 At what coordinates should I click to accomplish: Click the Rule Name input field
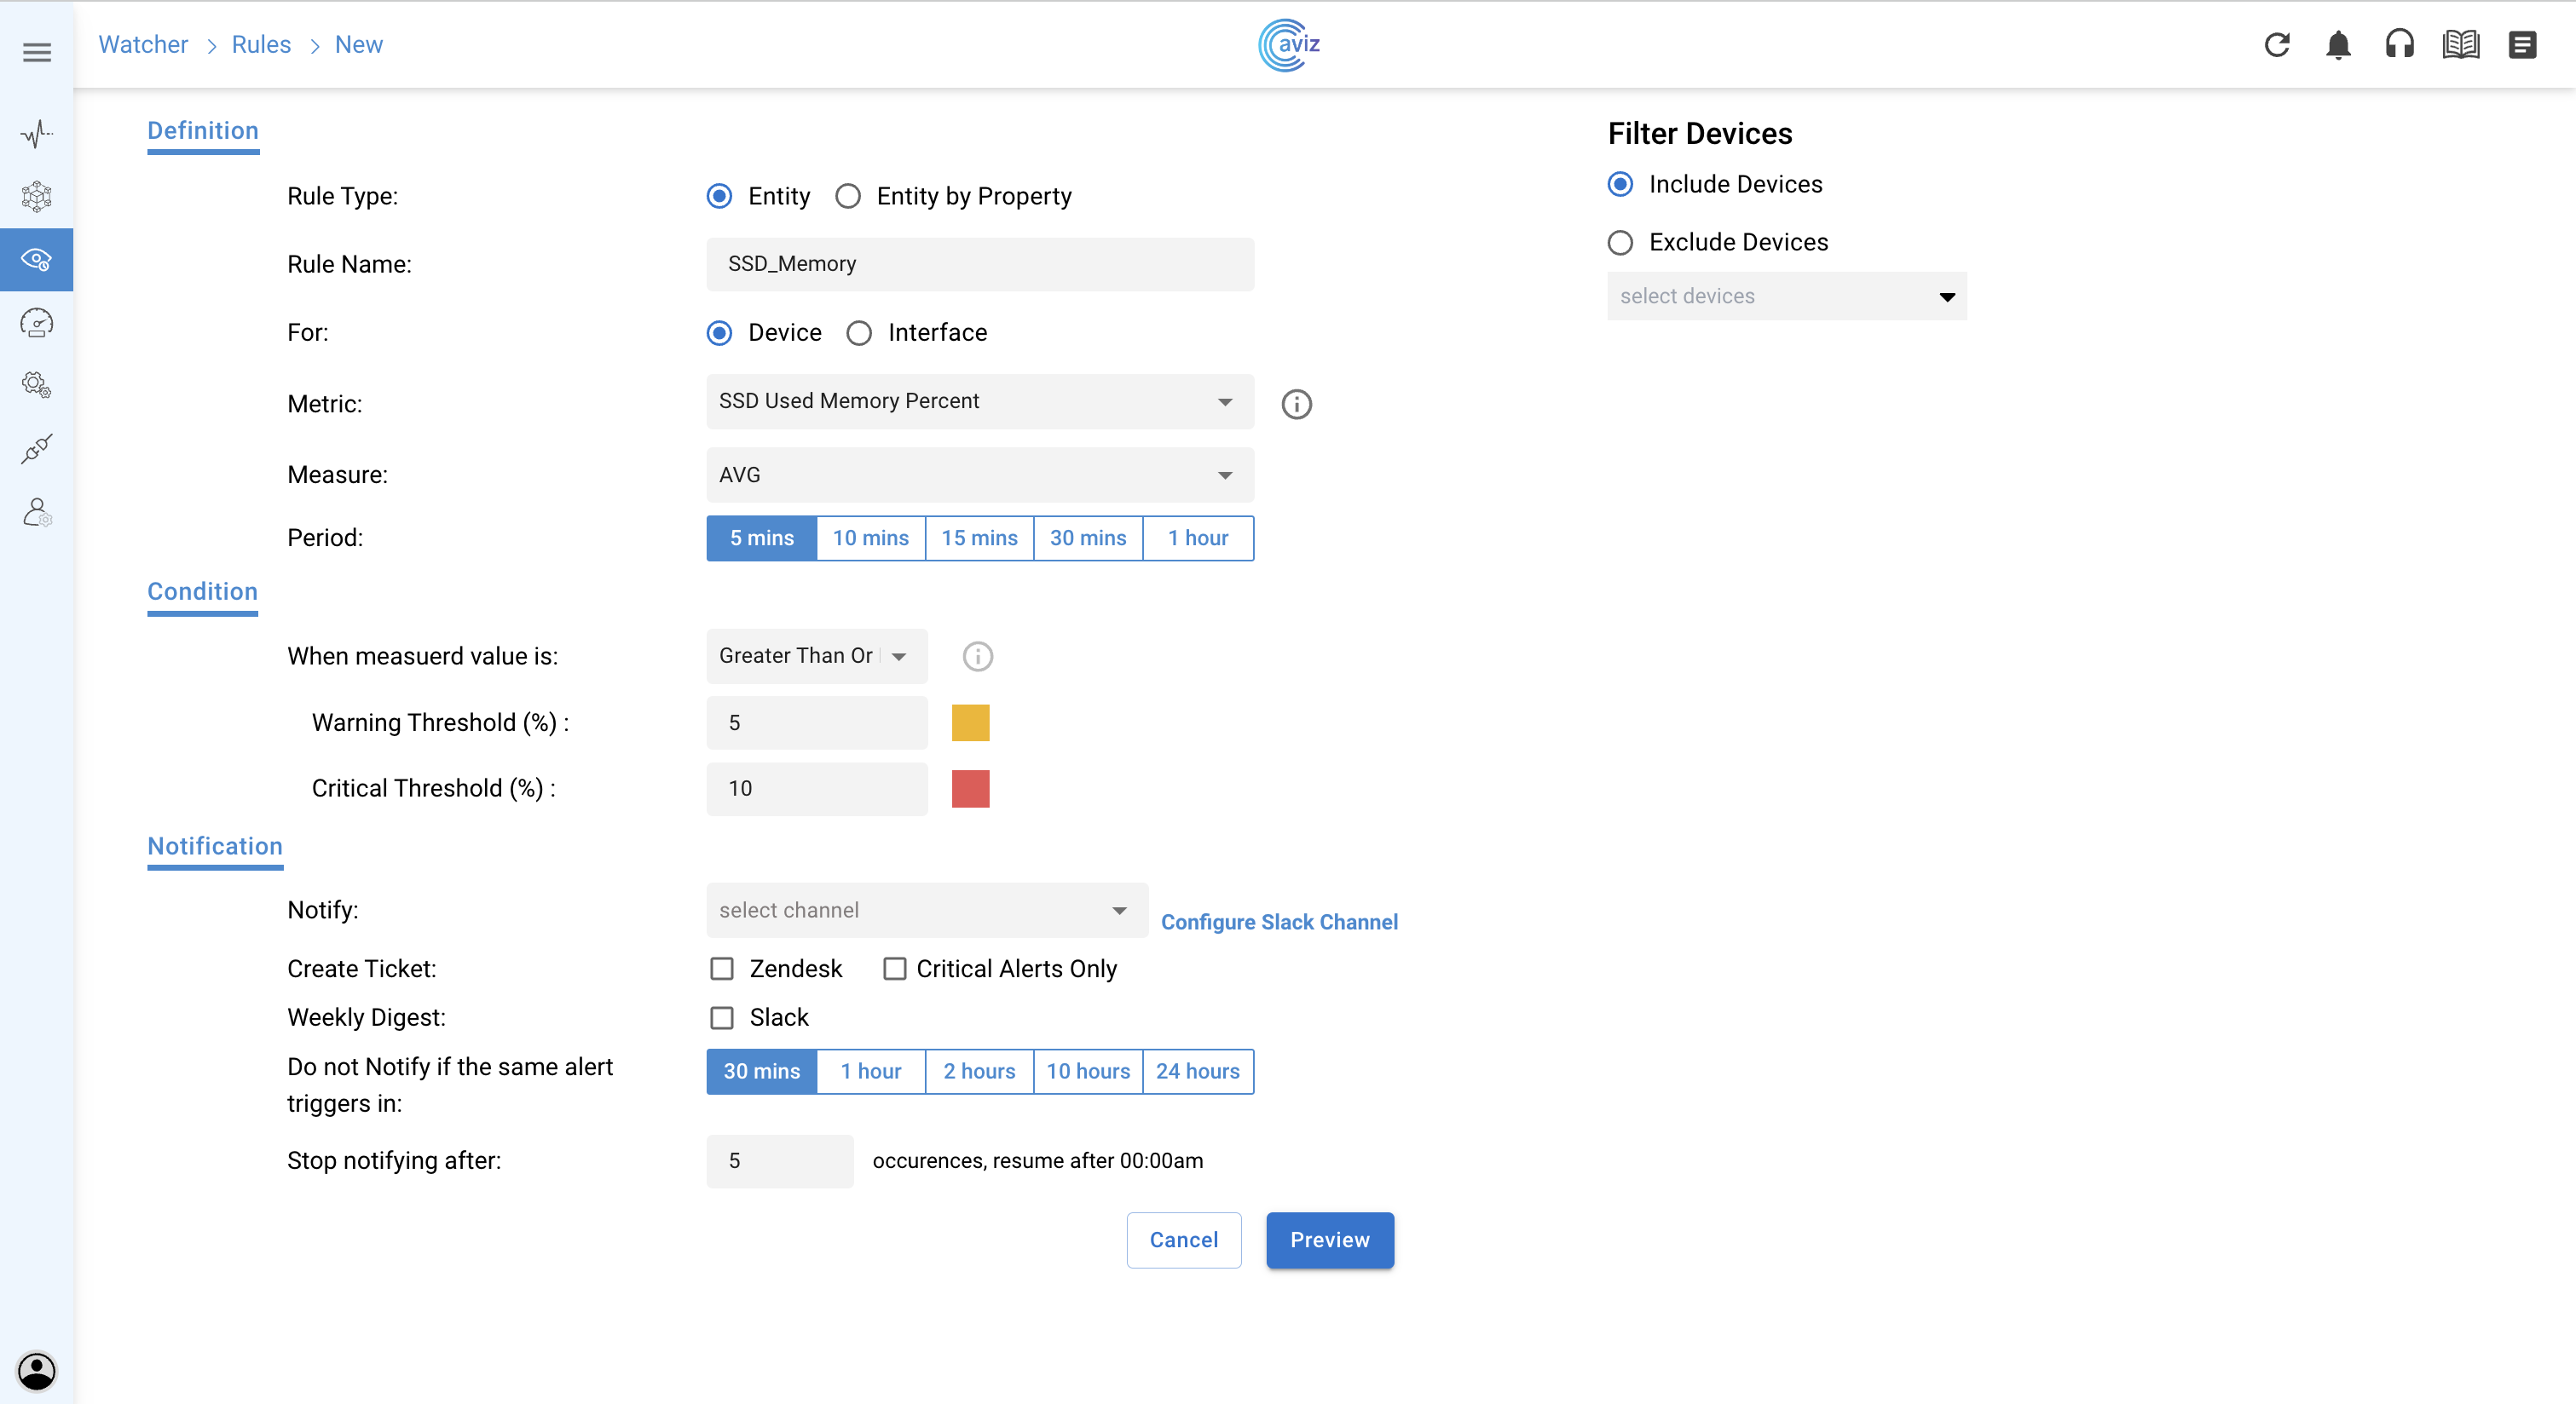coord(979,264)
